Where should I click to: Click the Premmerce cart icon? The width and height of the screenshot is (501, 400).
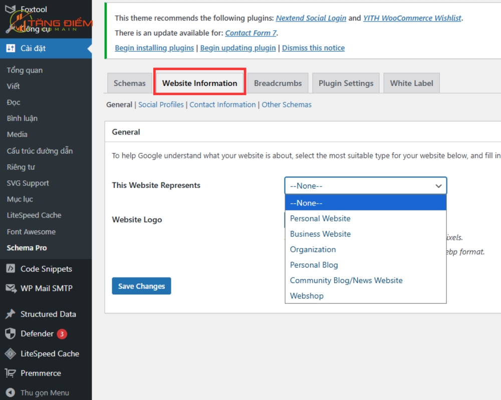tap(11, 373)
